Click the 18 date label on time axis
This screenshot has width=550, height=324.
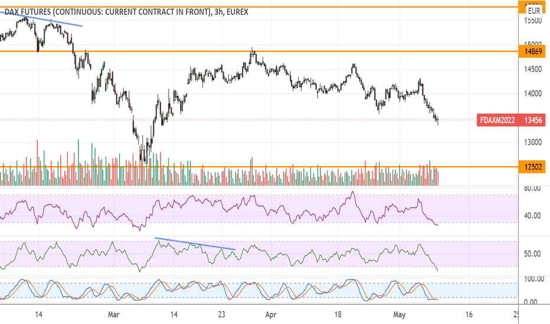338,315
